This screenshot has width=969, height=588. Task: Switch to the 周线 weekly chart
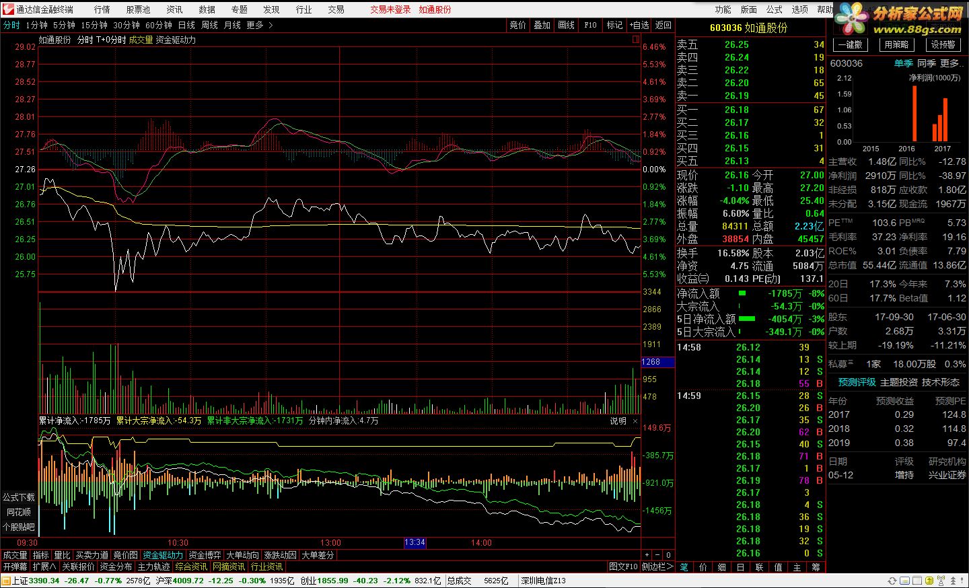pyautogui.click(x=209, y=25)
